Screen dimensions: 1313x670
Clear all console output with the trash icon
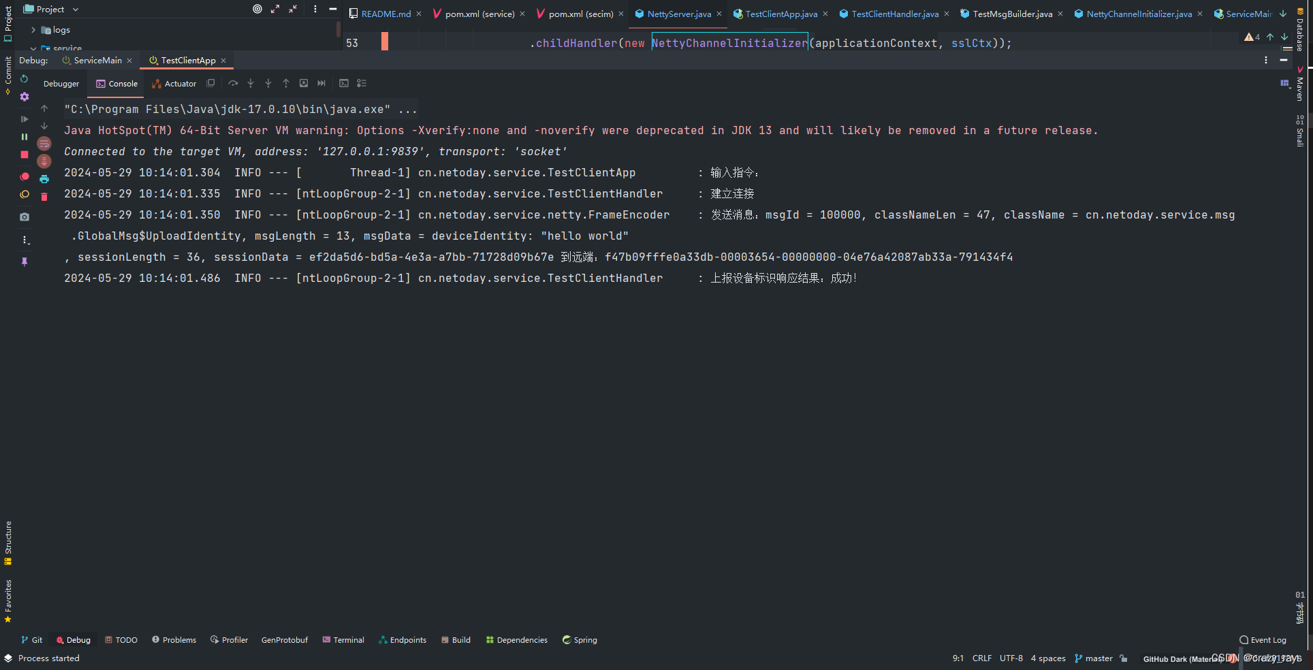(x=44, y=197)
